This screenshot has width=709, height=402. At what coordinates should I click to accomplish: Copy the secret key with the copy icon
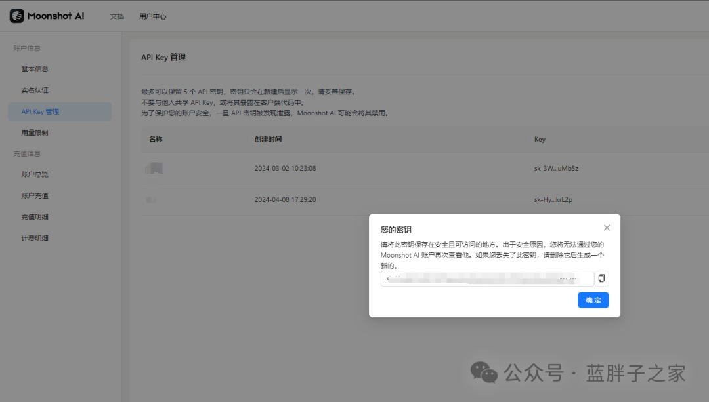[x=601, y=279]
